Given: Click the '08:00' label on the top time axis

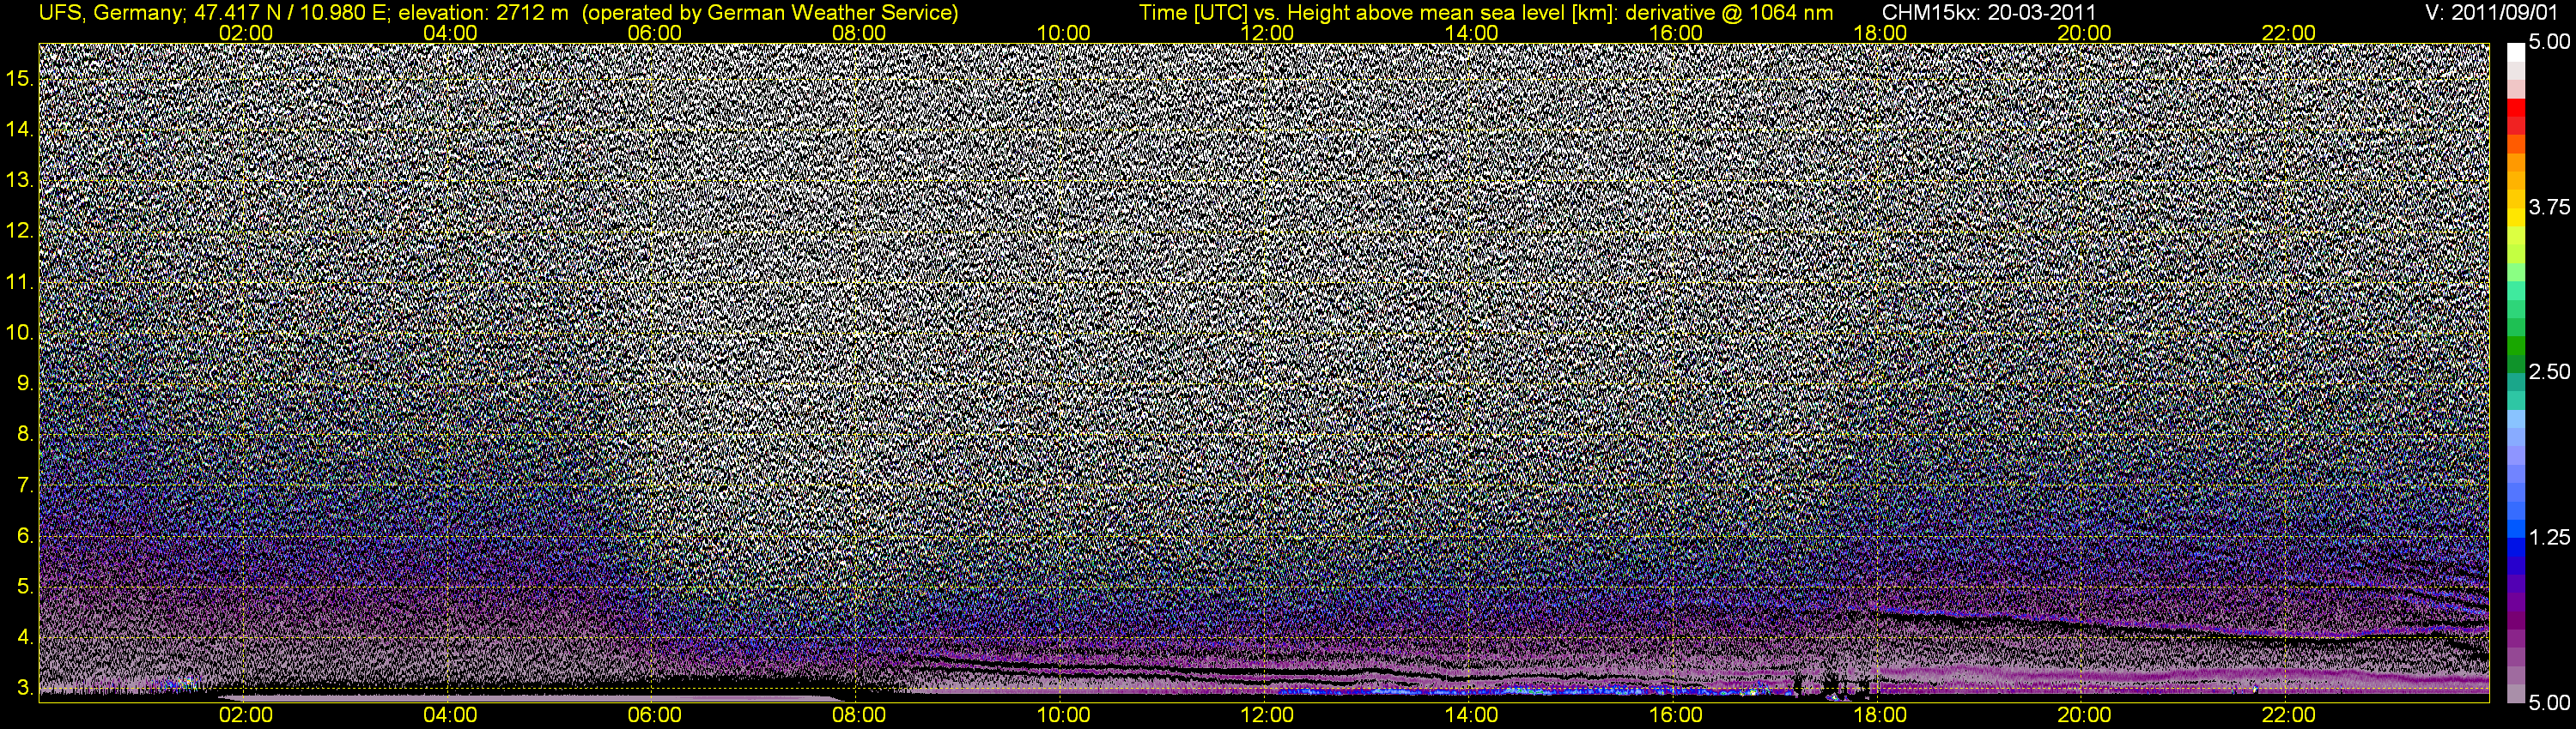Looking at the screenshot, I should 859,33.
